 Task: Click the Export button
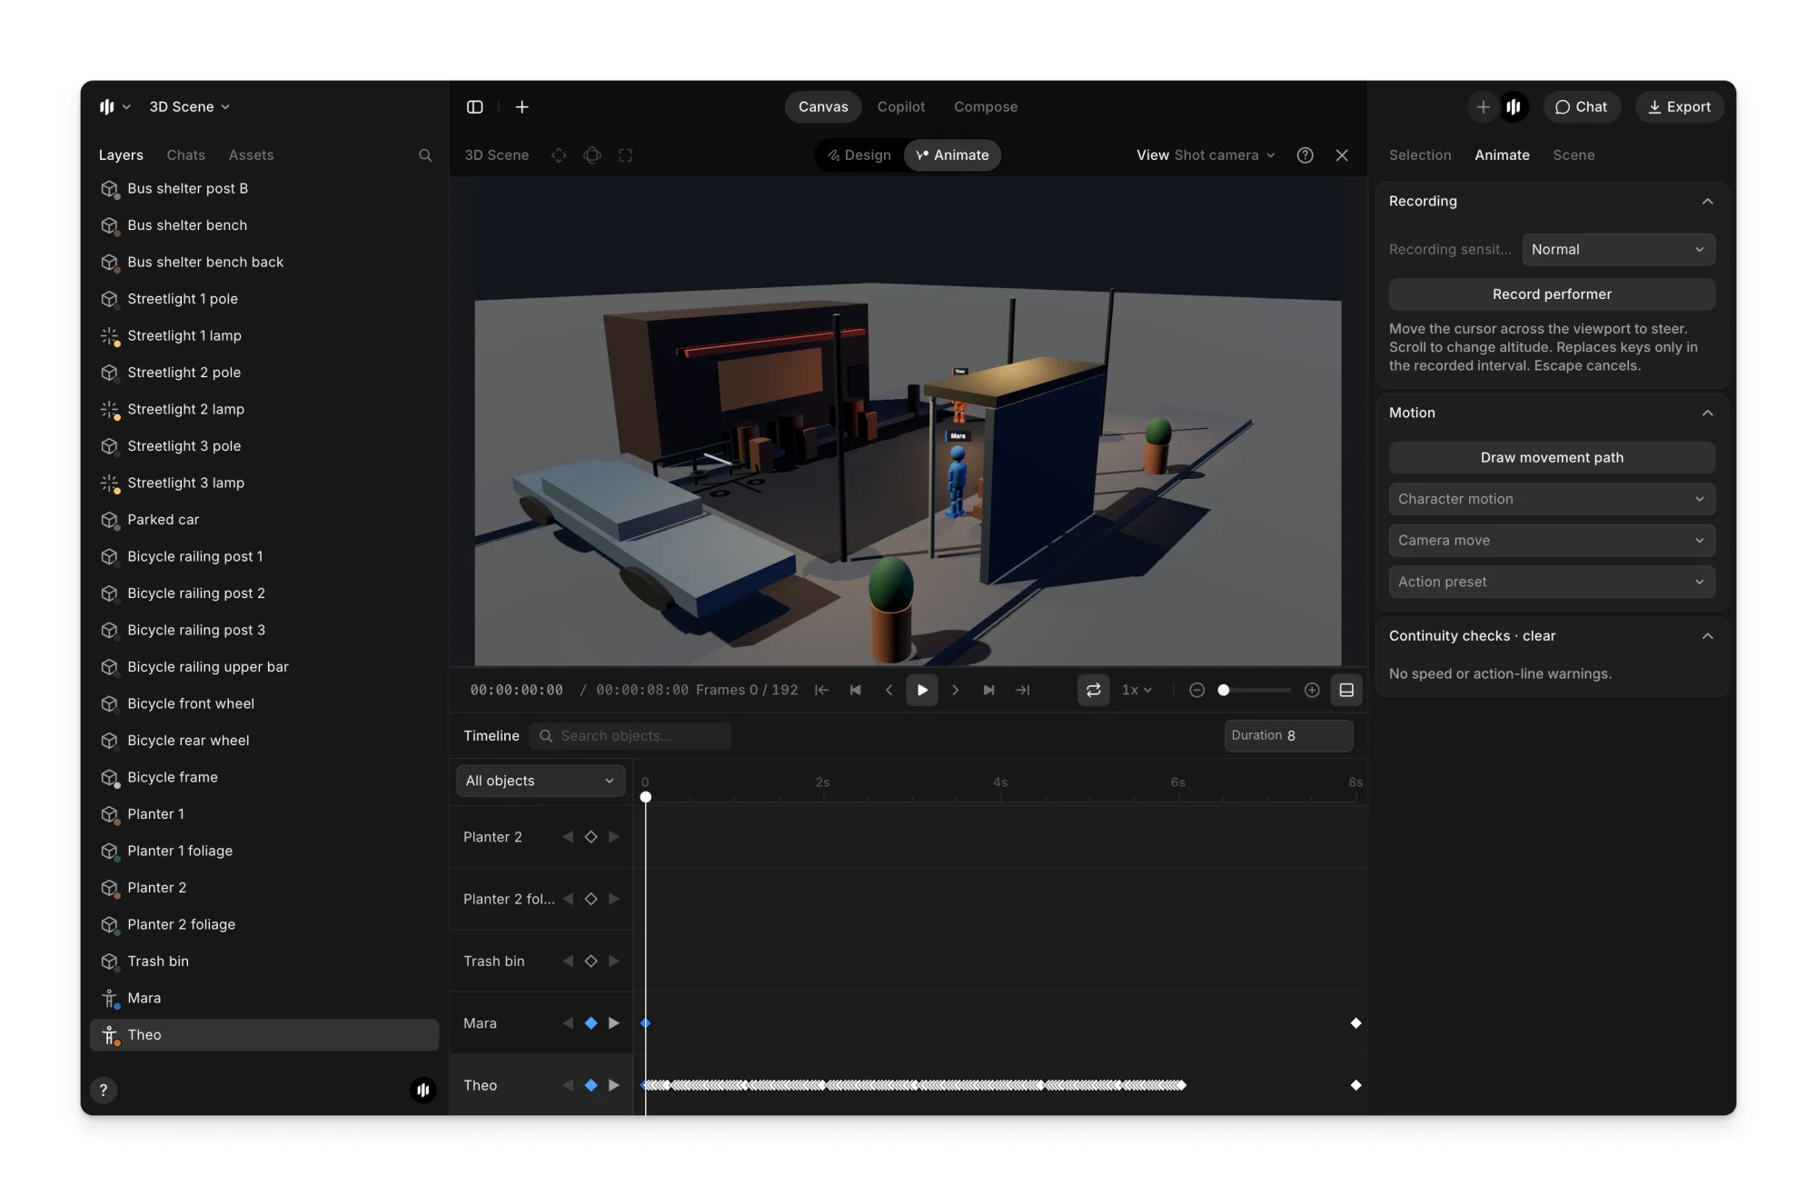point(1679,107)
